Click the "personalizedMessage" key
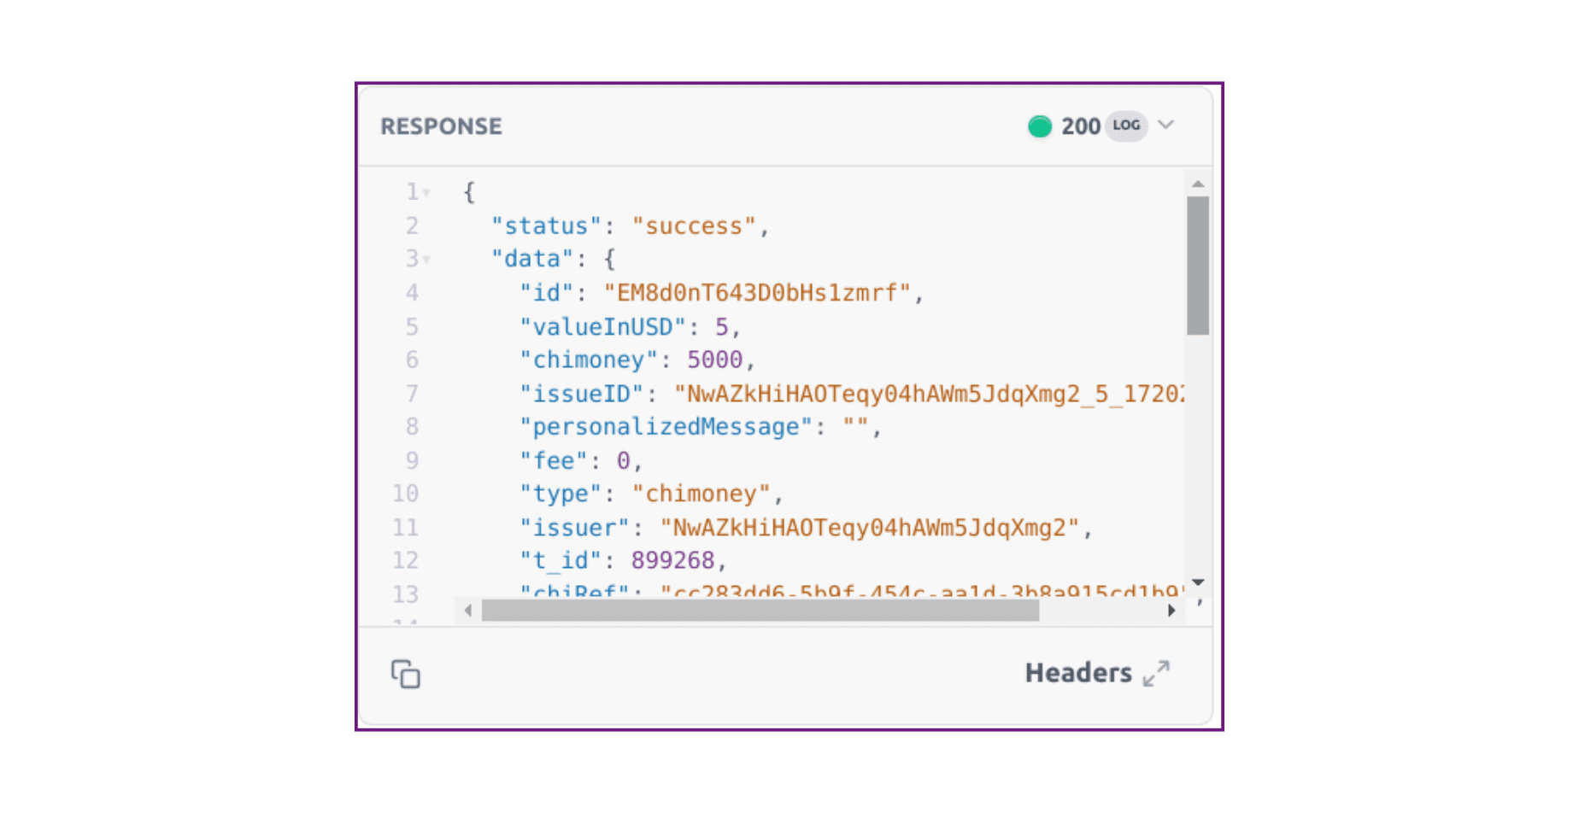 coord(666,426)
